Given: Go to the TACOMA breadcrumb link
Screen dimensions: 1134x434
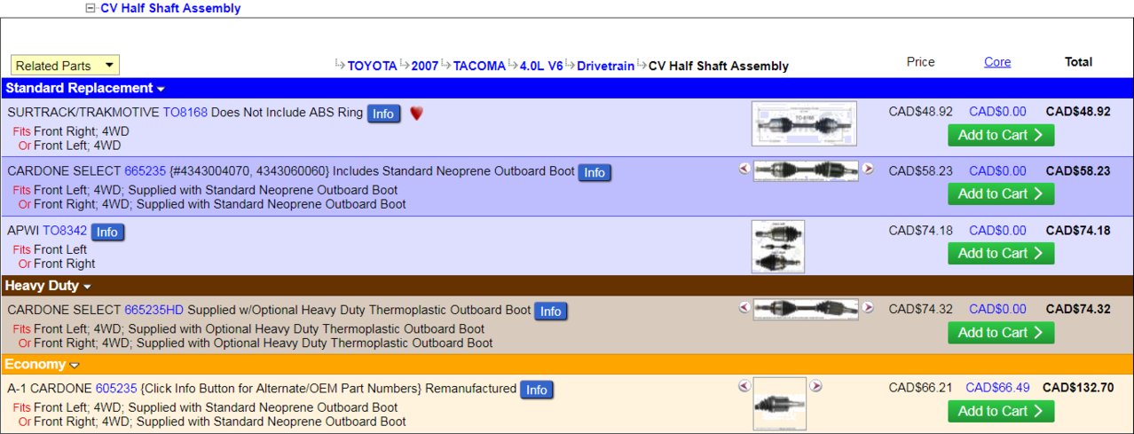Looking at the screenshot, I should tap(479, 66).
